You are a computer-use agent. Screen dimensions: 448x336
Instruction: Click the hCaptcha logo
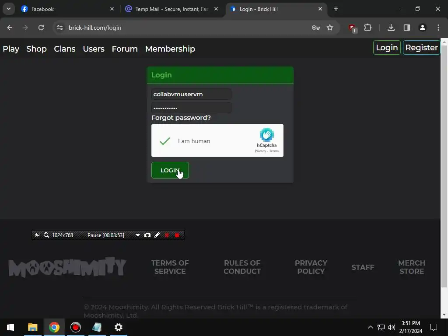coord(266,135)
